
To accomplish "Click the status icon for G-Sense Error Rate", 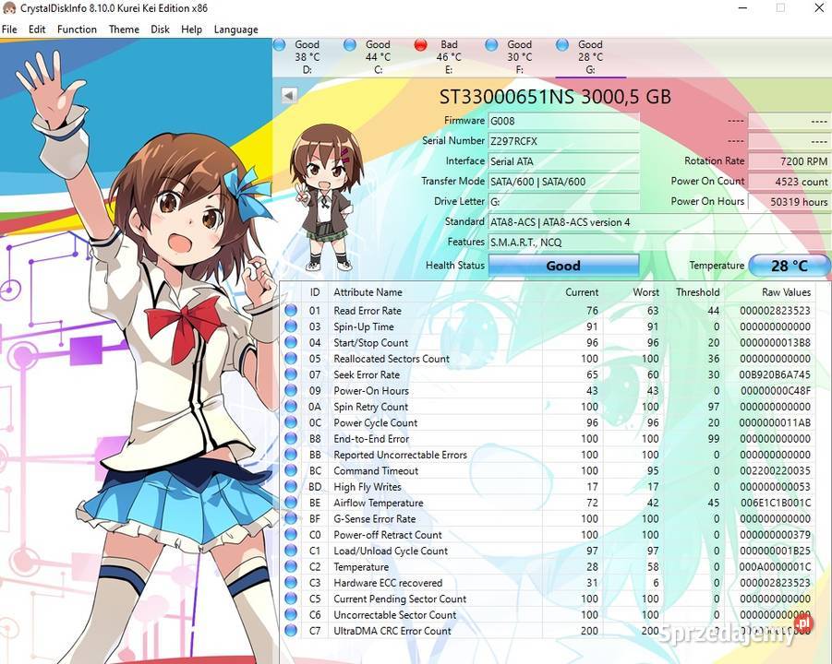I will (x=291, y=518).
